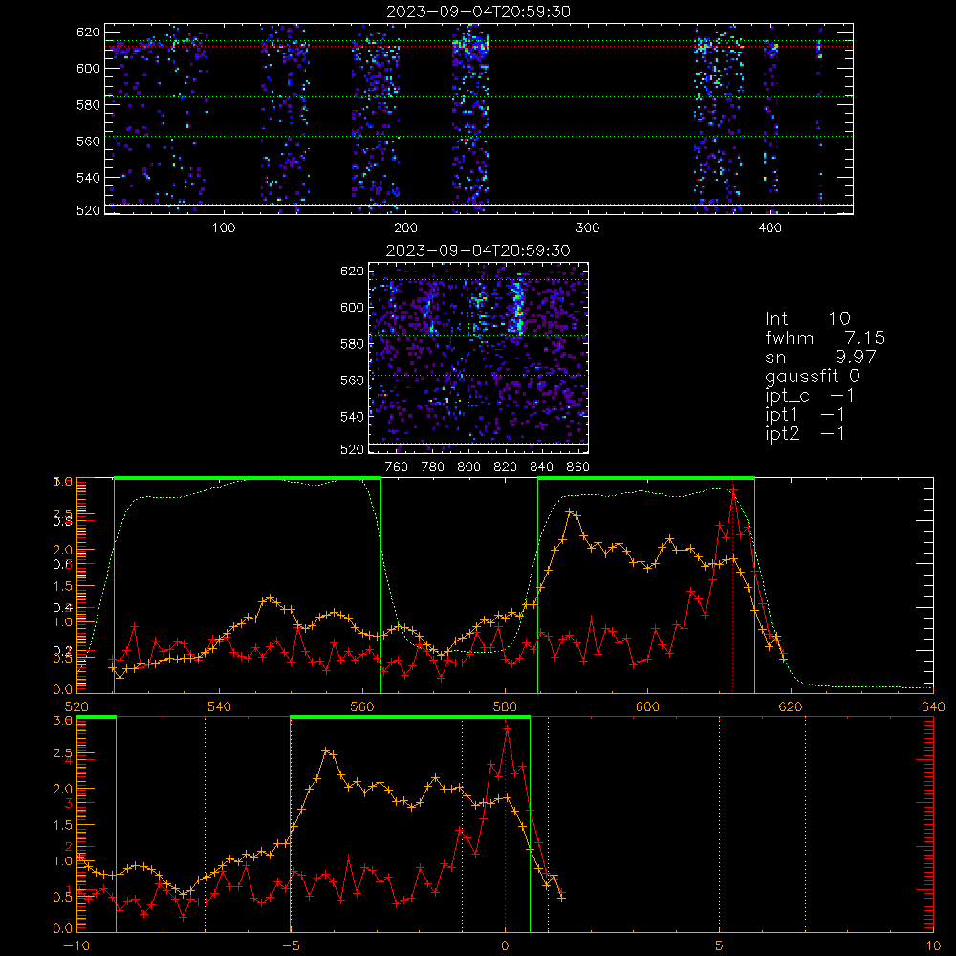Click the timestamp title above the small middle plot
Screen dimensions: 956x956
click(x=478, y=250)
